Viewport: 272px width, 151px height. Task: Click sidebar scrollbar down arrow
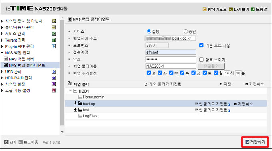tap(62, 132)
